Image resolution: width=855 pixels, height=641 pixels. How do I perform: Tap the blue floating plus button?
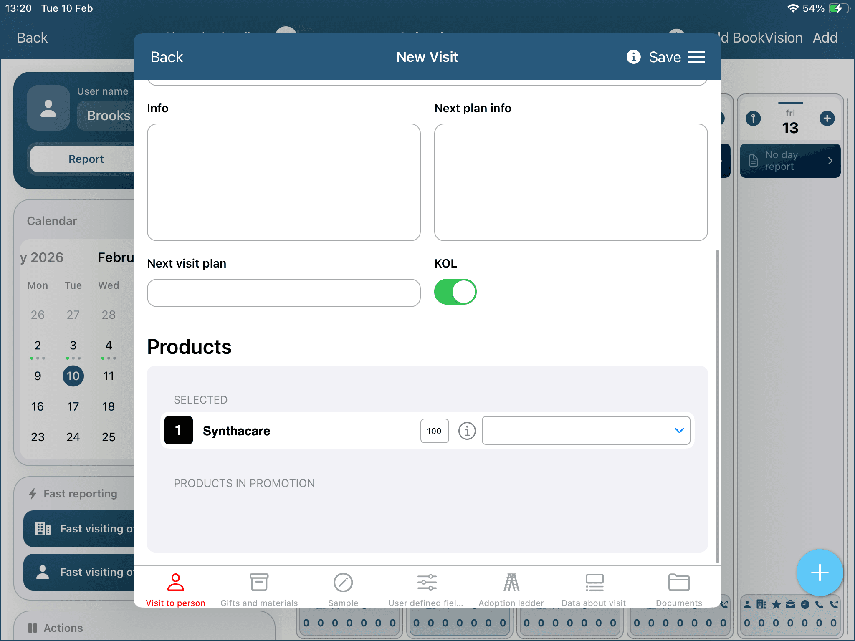pos(819,572)
